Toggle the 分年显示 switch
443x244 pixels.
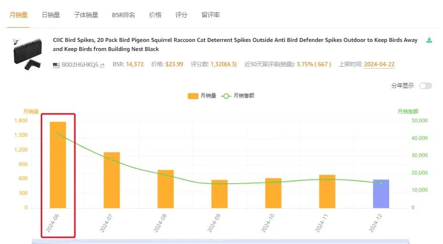[425, 86]
